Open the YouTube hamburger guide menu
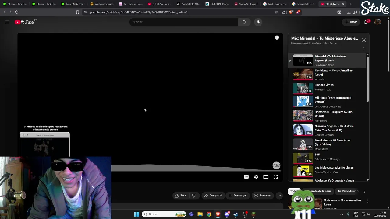 [7, 22]
